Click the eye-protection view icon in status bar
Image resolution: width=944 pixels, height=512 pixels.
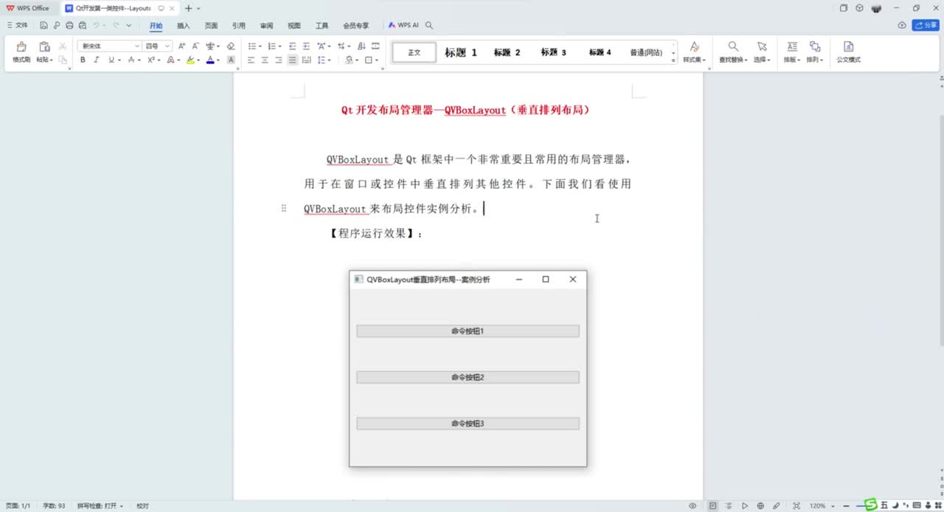tap(693, 506)
